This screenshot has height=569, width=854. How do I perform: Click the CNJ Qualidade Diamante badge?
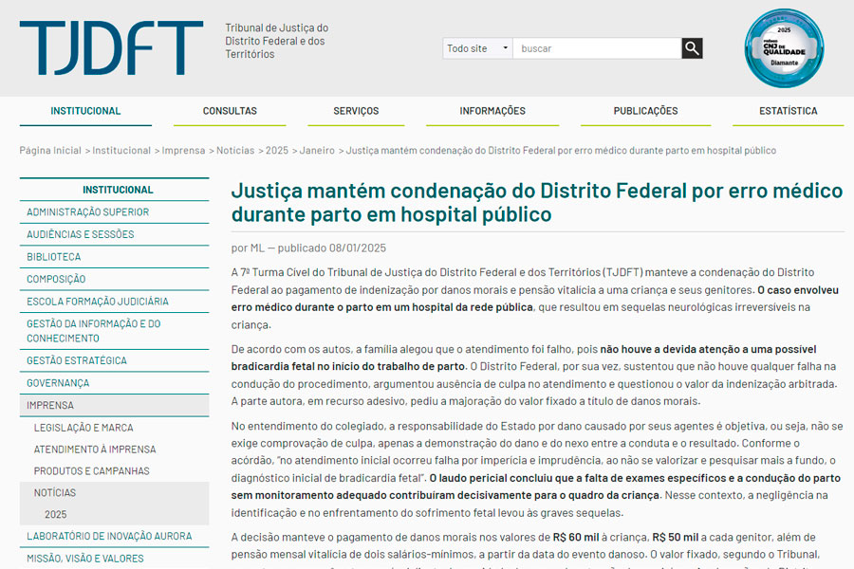click(783, 47)
